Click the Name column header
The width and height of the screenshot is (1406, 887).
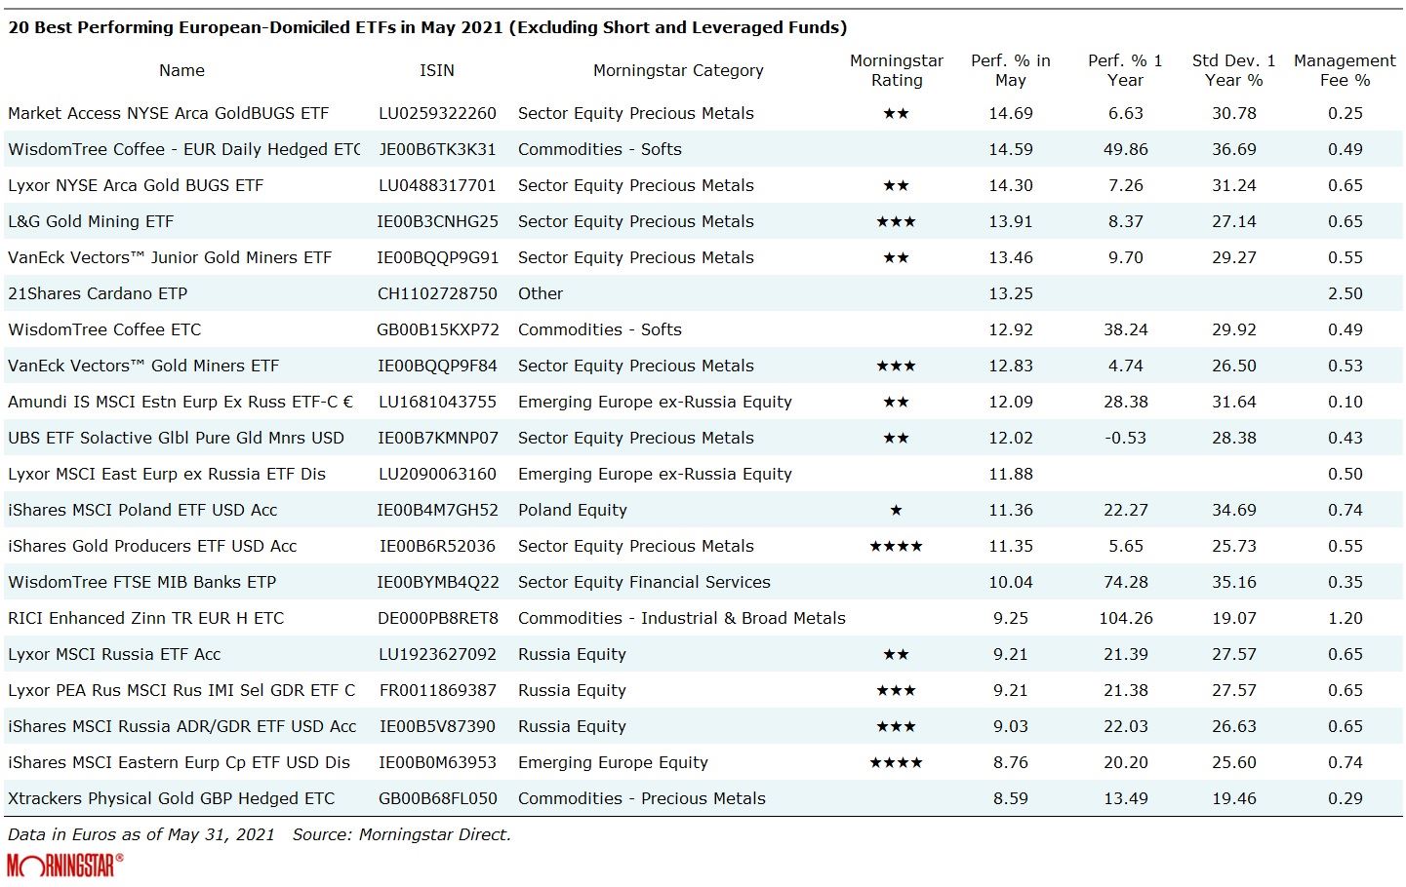point(181,70)
